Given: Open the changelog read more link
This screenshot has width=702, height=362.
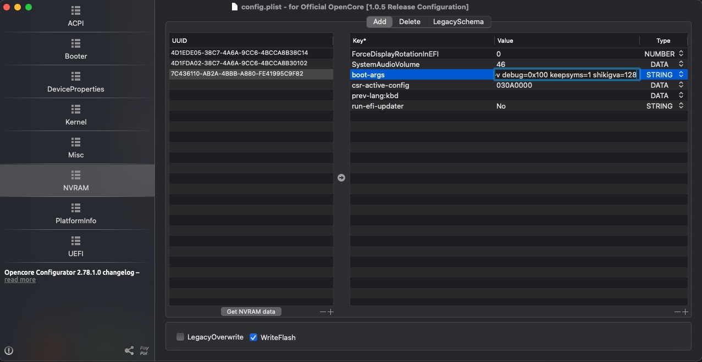Looking at the screenshot, I should coord(20,280).
